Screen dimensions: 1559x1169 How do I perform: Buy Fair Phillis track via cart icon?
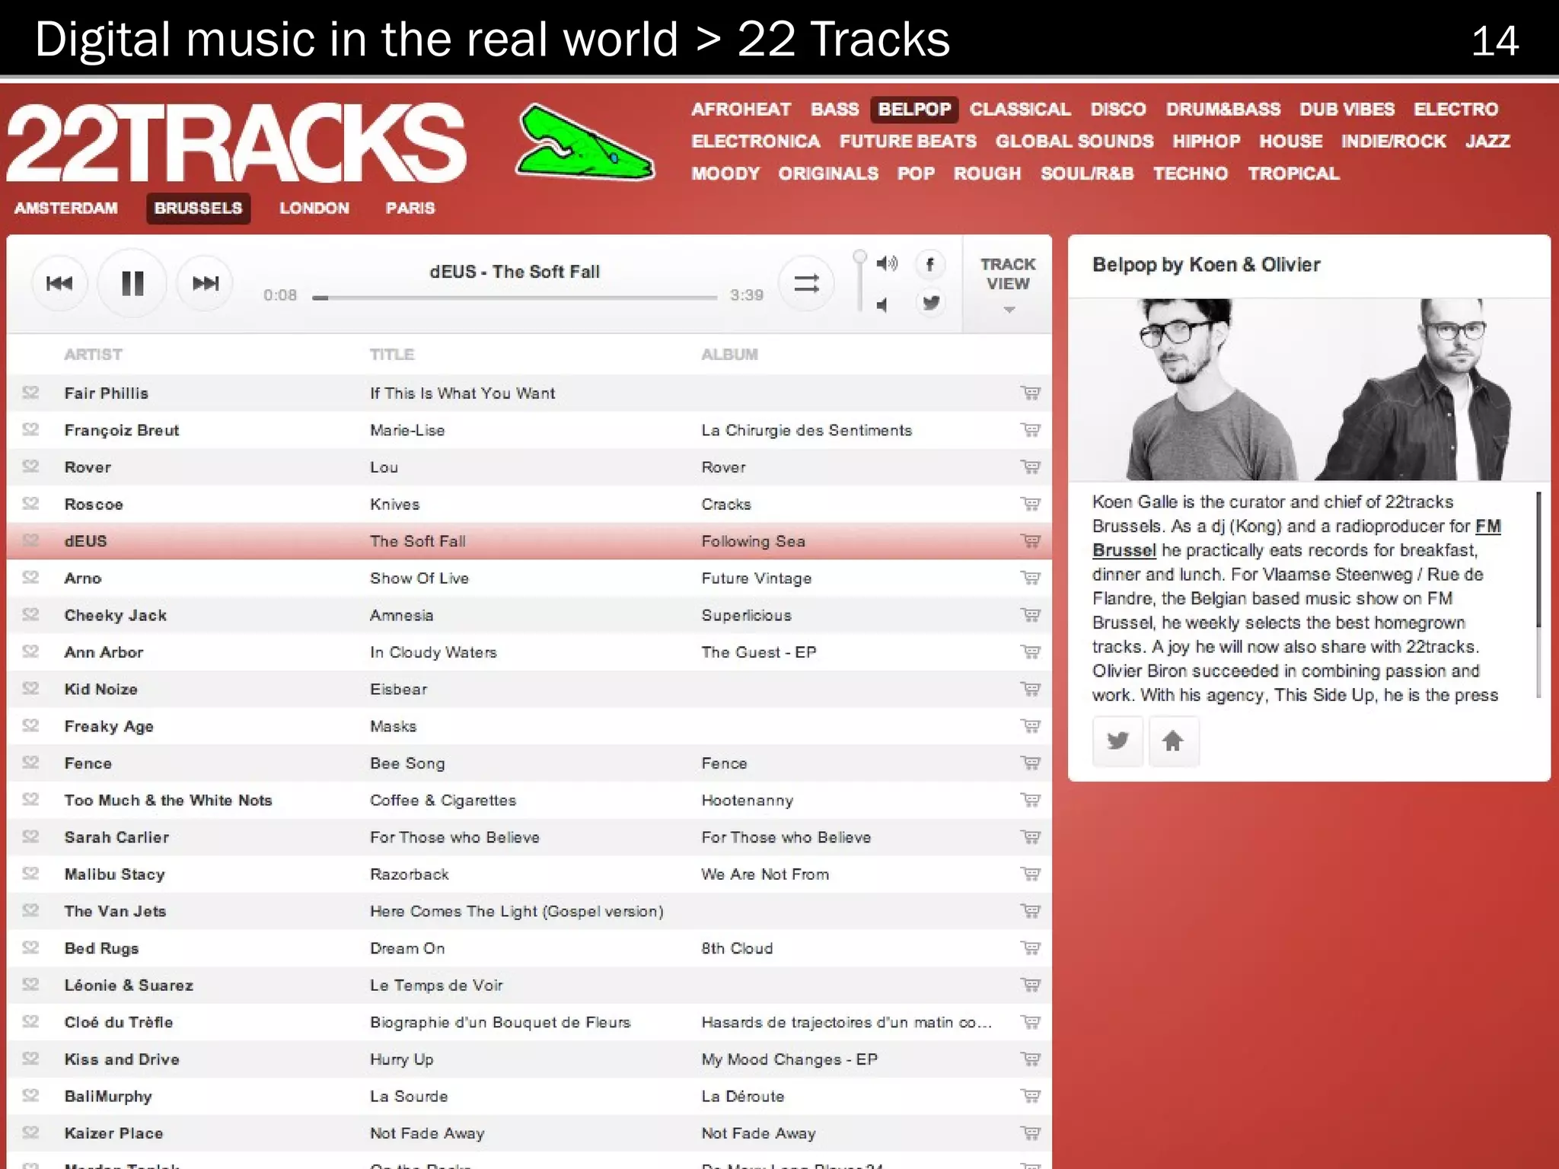(1030, 393)
